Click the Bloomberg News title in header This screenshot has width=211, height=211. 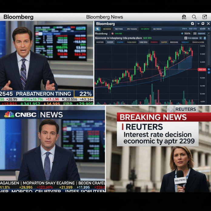click(x=105, y=17)
